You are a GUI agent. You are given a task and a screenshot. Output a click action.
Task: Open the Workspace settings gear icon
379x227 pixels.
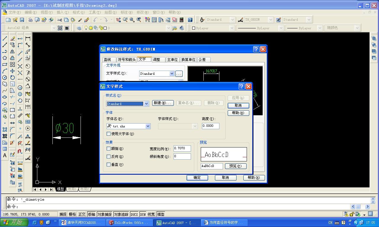(60, 28)
